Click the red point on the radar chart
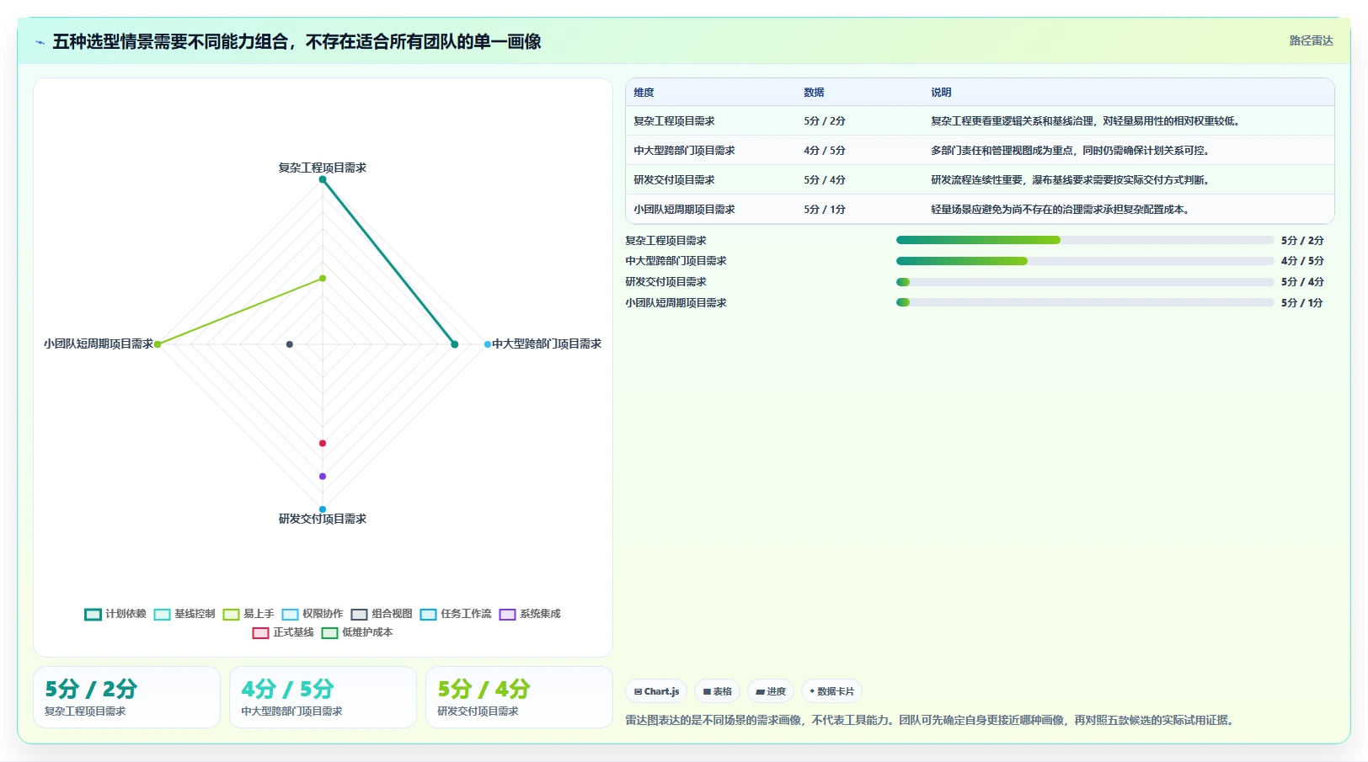 coord(323,443)
